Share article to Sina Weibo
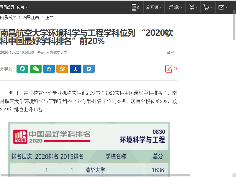This screenshot has width=236, height=177. point(62,69)
